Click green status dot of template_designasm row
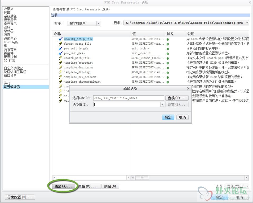The height and width of the screenshot is (203, 253). [168, 68]
